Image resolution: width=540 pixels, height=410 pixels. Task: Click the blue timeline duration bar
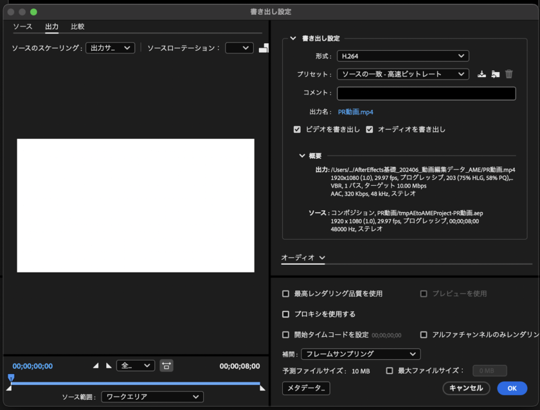[x=135, y=383]
